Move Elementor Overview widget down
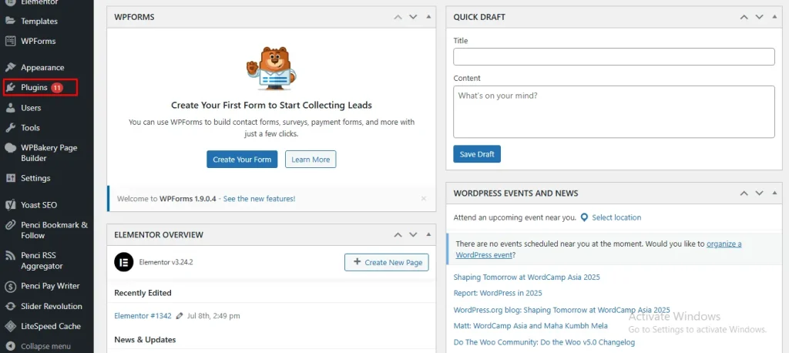The image size is (789, 353). pos(413,234)
